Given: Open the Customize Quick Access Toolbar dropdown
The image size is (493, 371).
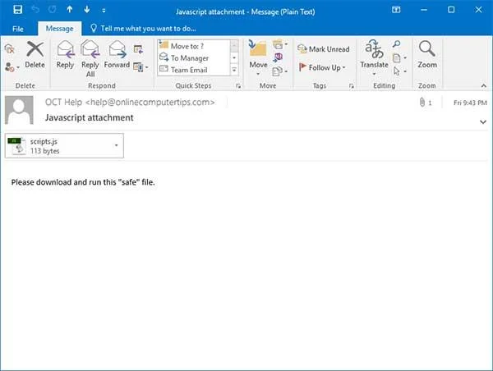Looking at the screenshot, I should point(104,11).
